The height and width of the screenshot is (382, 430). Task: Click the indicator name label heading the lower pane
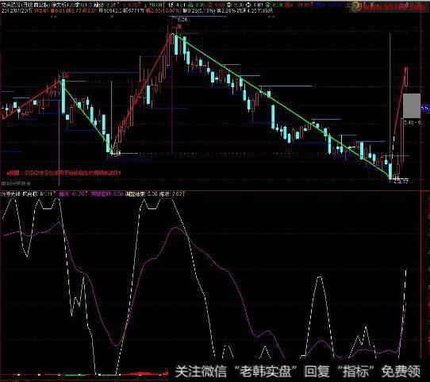tap(10, 194)
